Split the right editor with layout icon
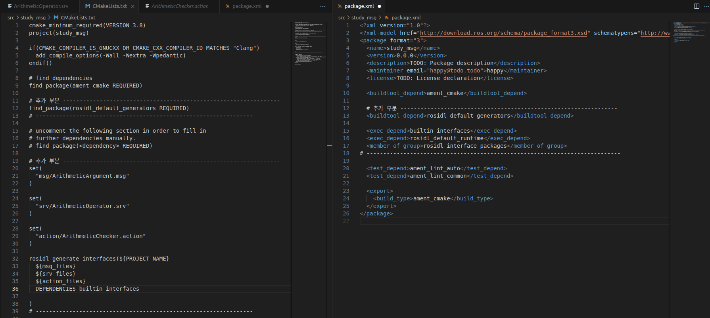Image resolution: width=710 pixels, height=318 pixels. tap(697, 6)
